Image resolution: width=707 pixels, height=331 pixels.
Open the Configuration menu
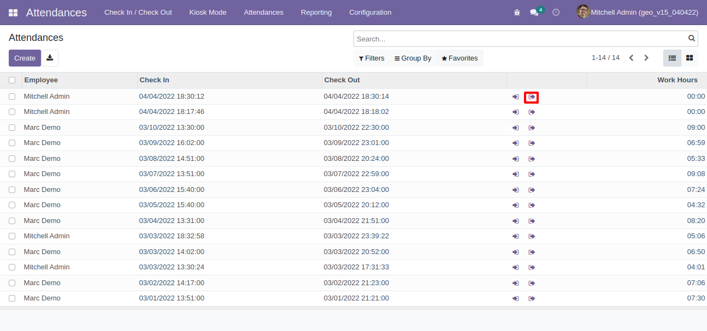pyautogui.click(x=370, y=13)
